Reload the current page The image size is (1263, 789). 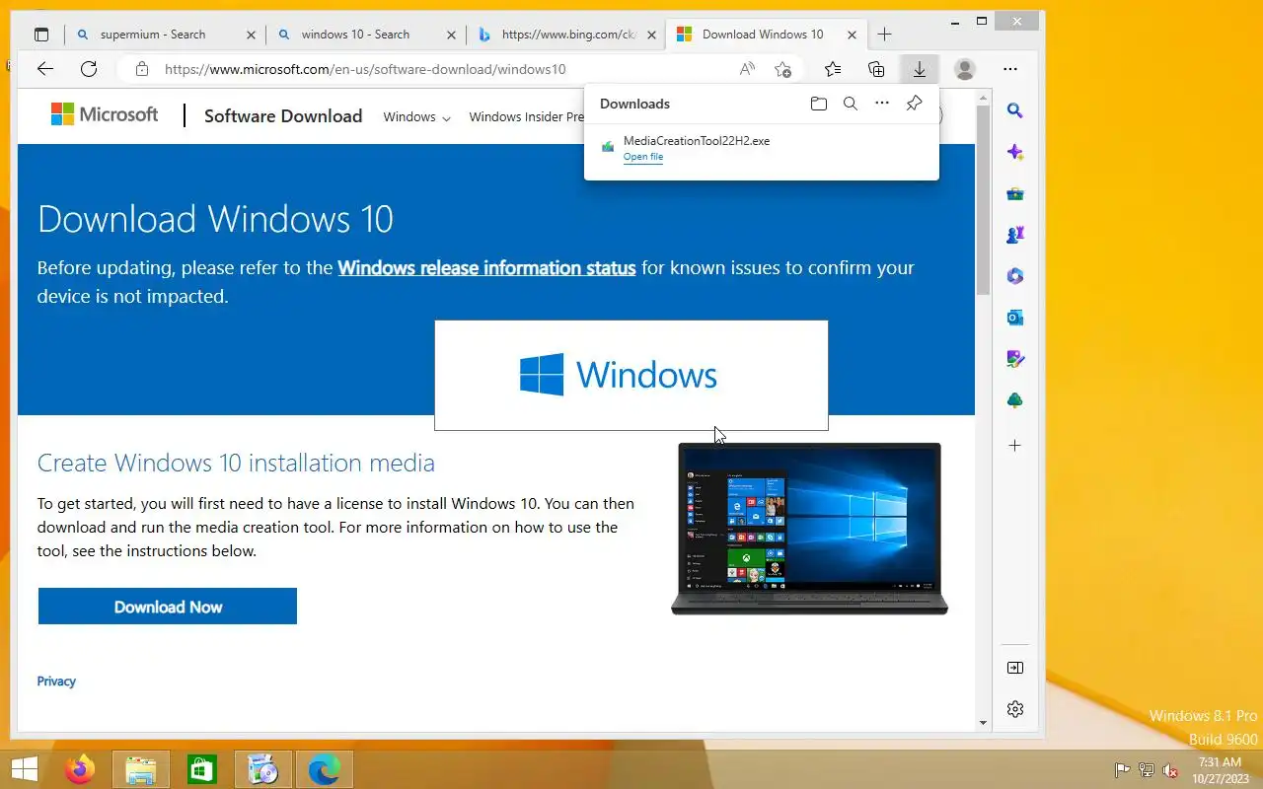coord(89,69)
